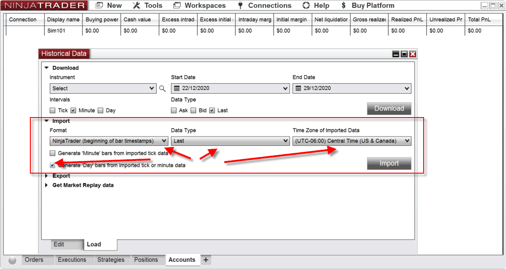Select the Load tab

(100, 245)
